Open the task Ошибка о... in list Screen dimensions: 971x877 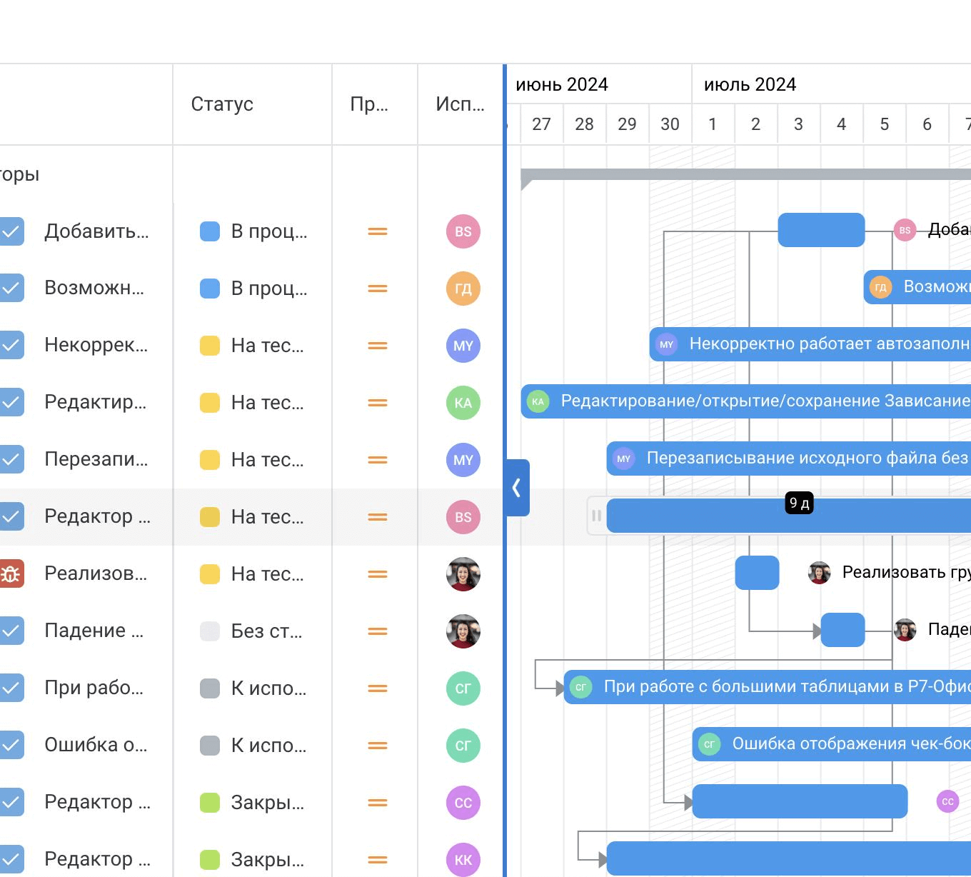(96, 745)
